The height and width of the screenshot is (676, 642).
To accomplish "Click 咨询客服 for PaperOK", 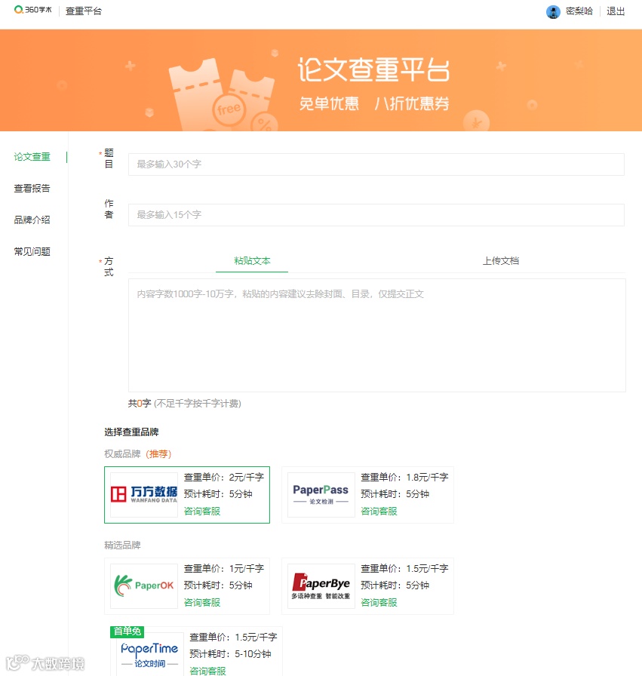I will (x=202, y=603).
